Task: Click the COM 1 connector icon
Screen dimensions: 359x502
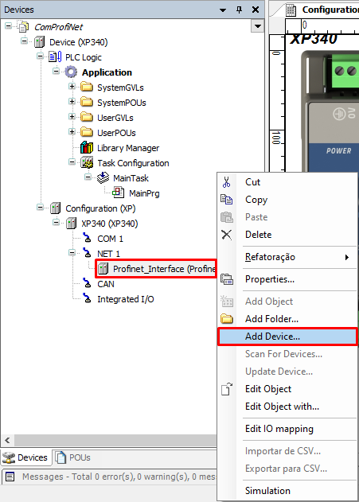Action: tap(87, 238)
